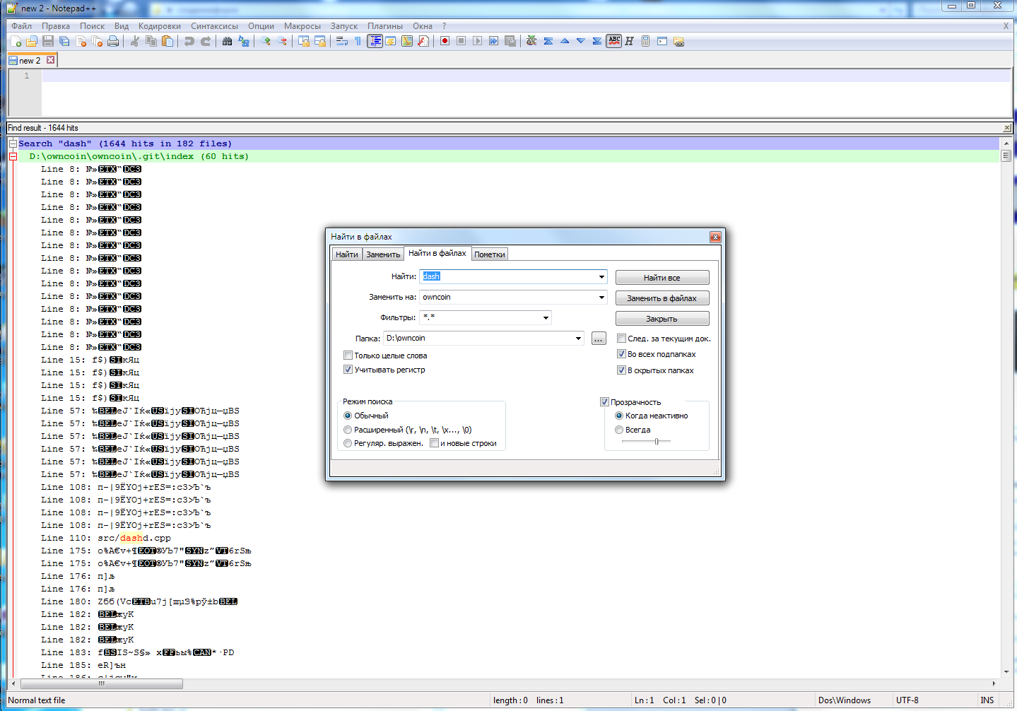Close the 'Найти в файлах' dialog
This screenshot has height=711, width=1017.
click(x=715, y=237)
